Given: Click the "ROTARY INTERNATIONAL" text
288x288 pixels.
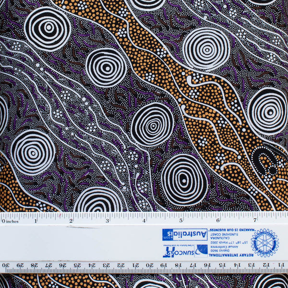Looking at the screenshot, I should click(231, 255).
